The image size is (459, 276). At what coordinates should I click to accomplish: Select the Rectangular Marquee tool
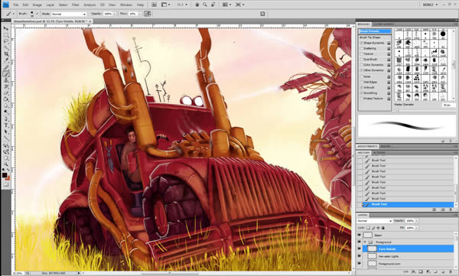(x=6, y=35)
